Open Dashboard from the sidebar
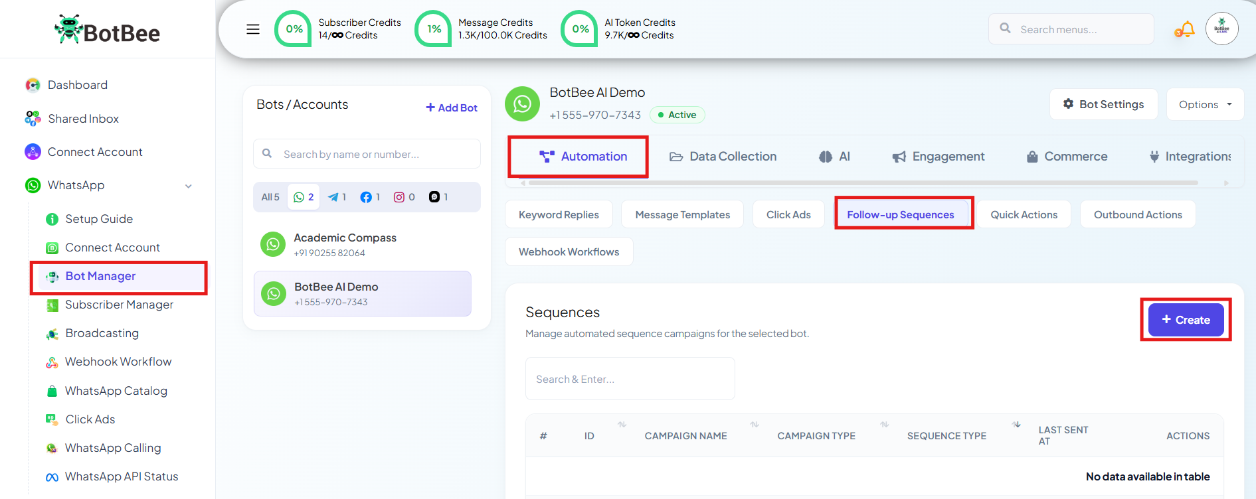 (77, 85)
